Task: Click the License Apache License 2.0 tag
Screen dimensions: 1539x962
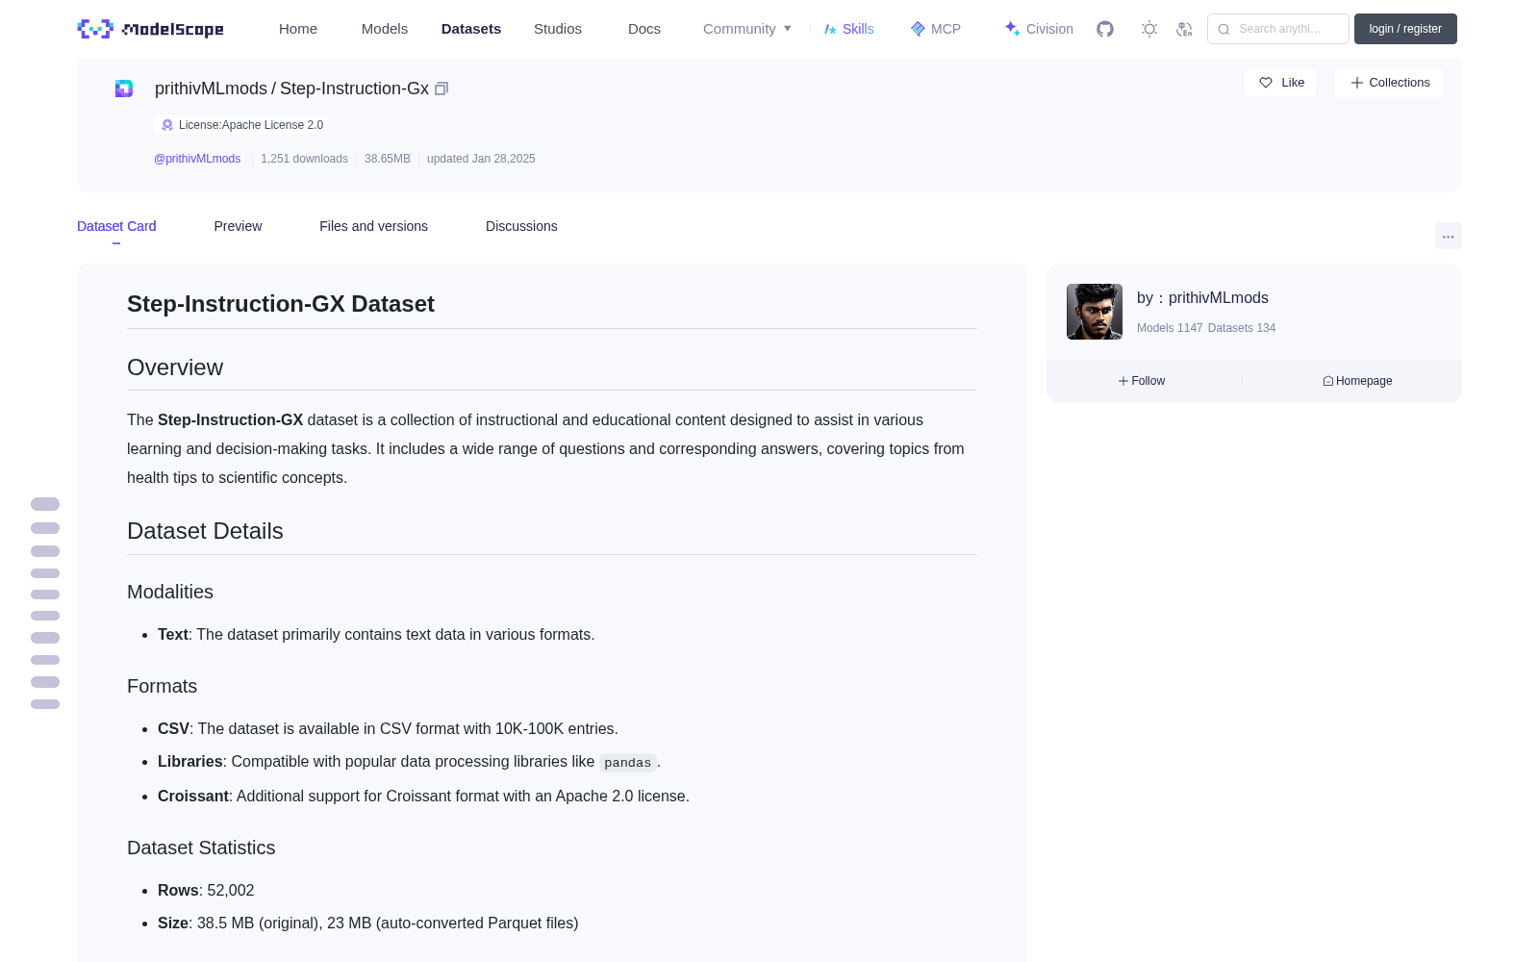Action: pyautogui.click(x=241, y=125)
